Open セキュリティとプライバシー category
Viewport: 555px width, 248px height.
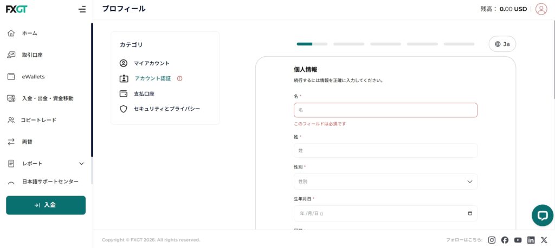[166, 109]
